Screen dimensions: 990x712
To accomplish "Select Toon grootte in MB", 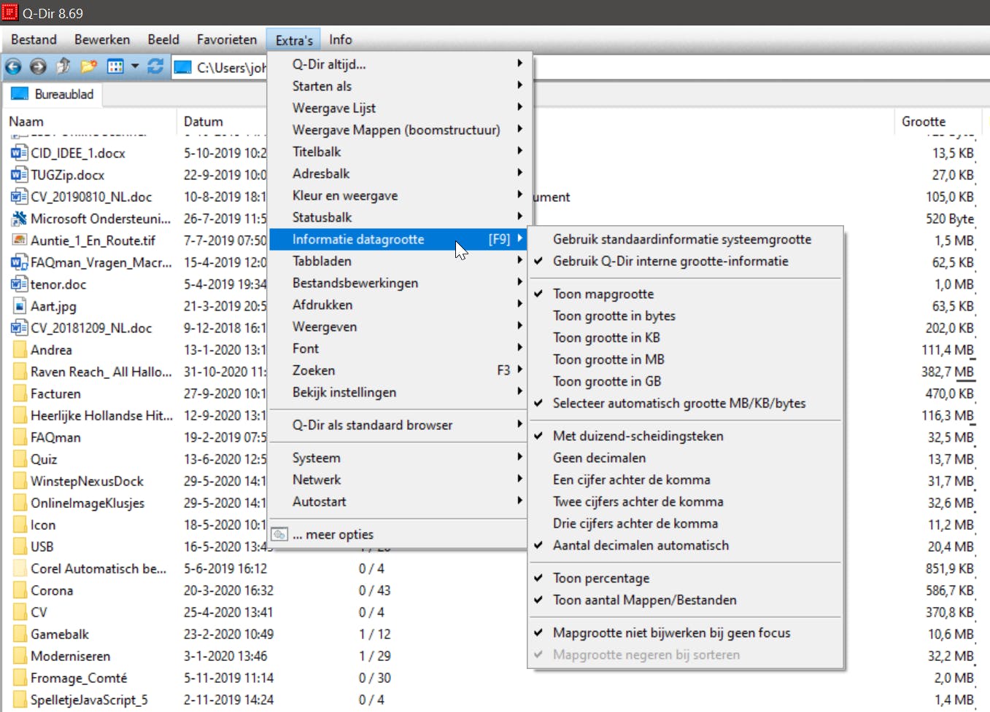I will [608, 359].
